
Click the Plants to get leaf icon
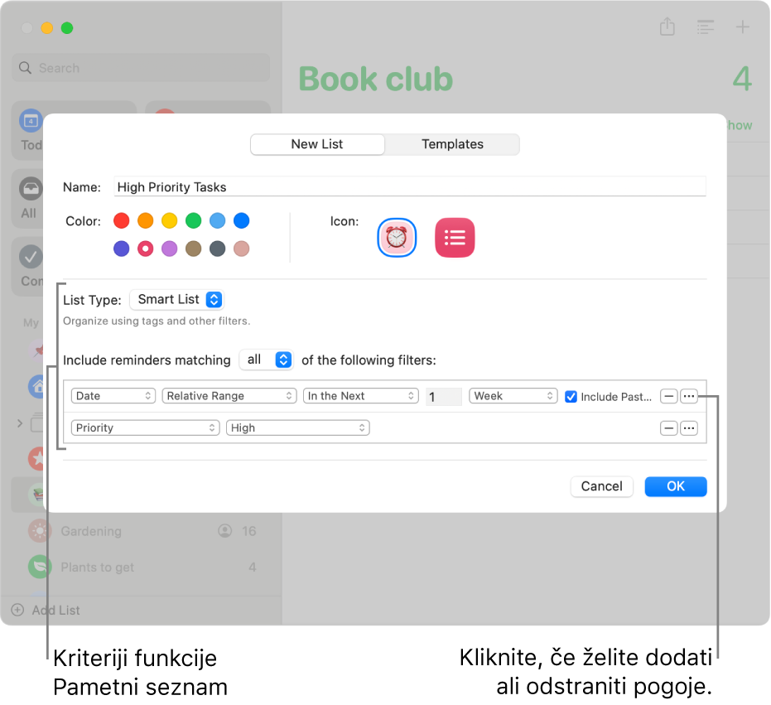click(40, 567)
